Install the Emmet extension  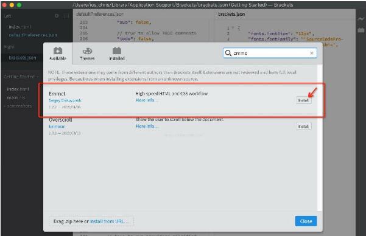tap(303, 100)
